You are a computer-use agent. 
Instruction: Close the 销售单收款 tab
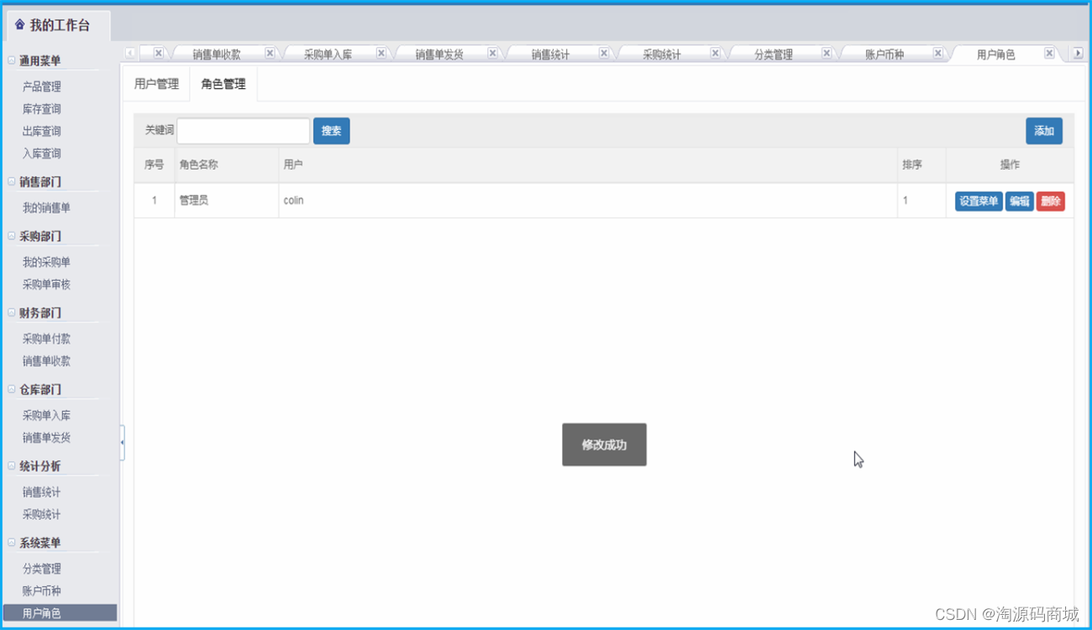click(x=270, y=53)
